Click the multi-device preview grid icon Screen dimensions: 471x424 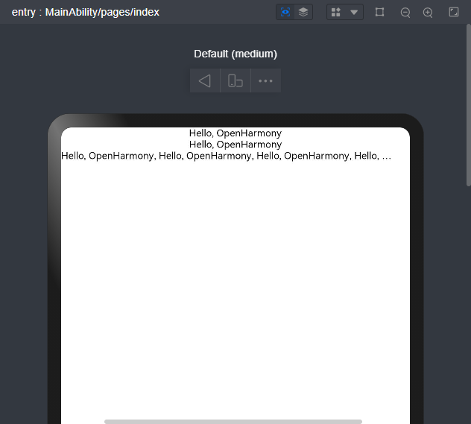(336, 13)
